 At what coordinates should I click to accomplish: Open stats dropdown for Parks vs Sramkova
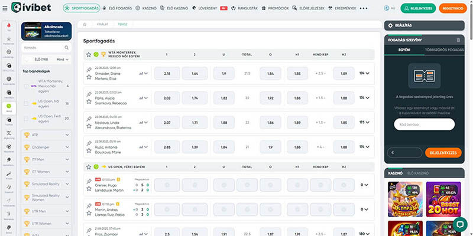pos(143,98)
